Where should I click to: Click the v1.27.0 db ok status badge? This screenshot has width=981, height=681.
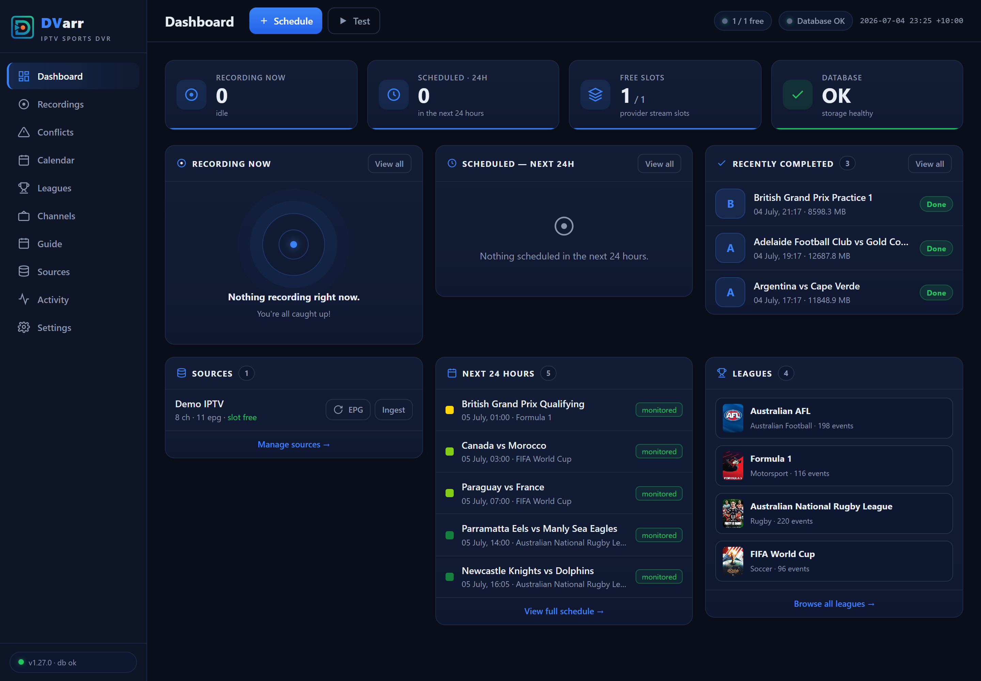pyautogui.click(x=73, y=662)
